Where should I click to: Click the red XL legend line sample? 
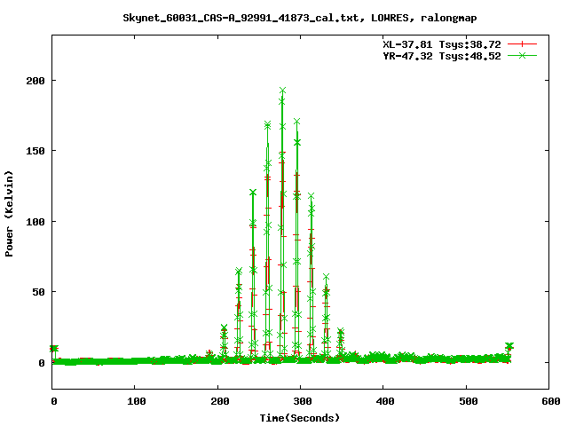(x=522, y=44)
